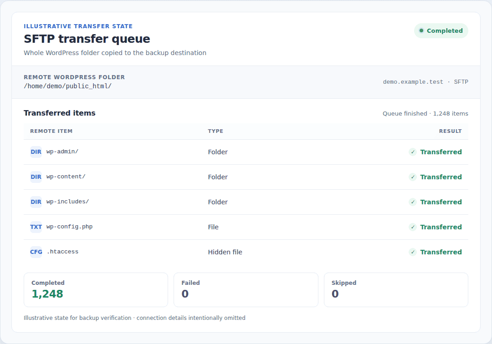Click the Hidden file type cell
This screenshot has width=492, height=344.
coord(225,252)
